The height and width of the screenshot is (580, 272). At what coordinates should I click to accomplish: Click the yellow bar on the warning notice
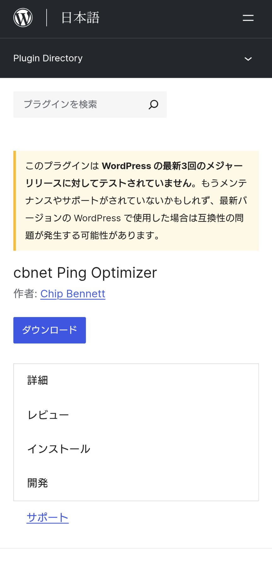(x=14, y=201)
